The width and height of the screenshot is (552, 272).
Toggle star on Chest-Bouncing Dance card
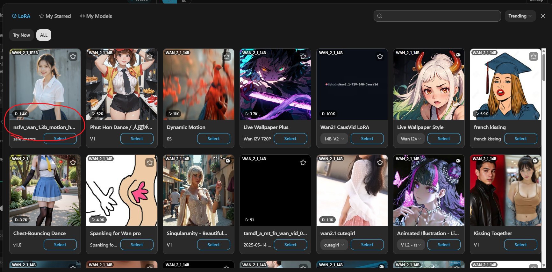pyautogui.click(x=73, y=163)
